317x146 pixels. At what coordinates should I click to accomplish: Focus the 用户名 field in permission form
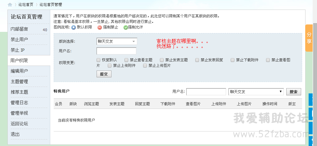pos(116,51)
